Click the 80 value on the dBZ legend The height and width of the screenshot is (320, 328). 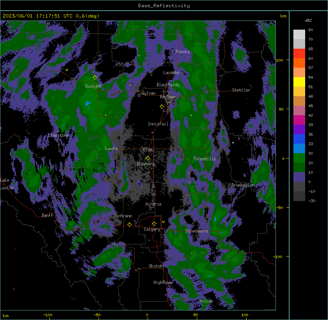[x=310, y=30]
